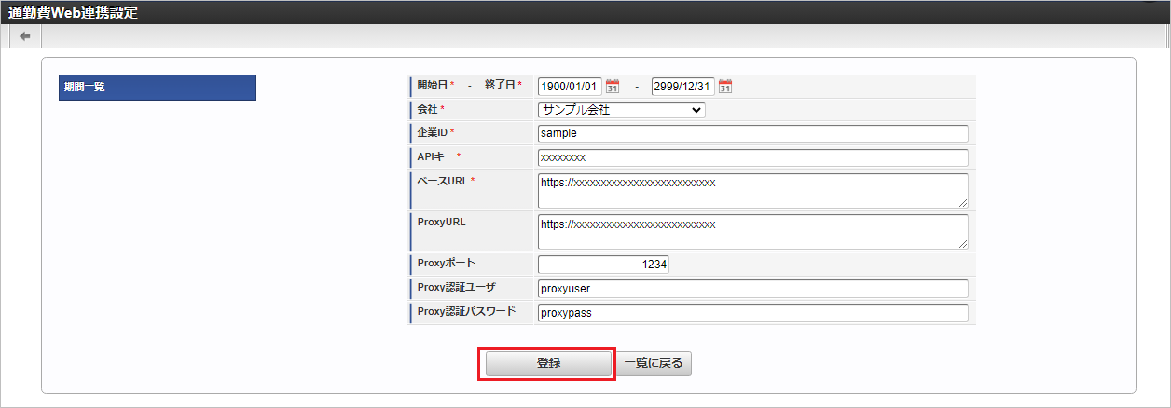Click the 一覧に戻る button

click(x=654, y=363)
